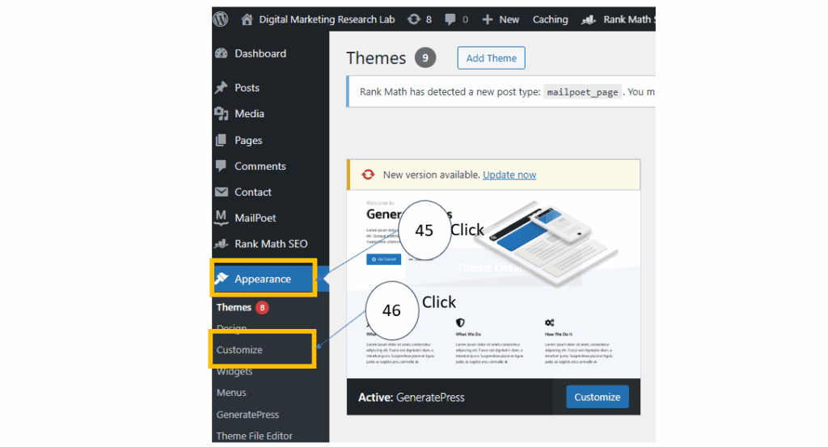Image resolution: width=828 pixels, height=447 pixels.
Task: Click the Posts pin icon
Action: [222, 87]
